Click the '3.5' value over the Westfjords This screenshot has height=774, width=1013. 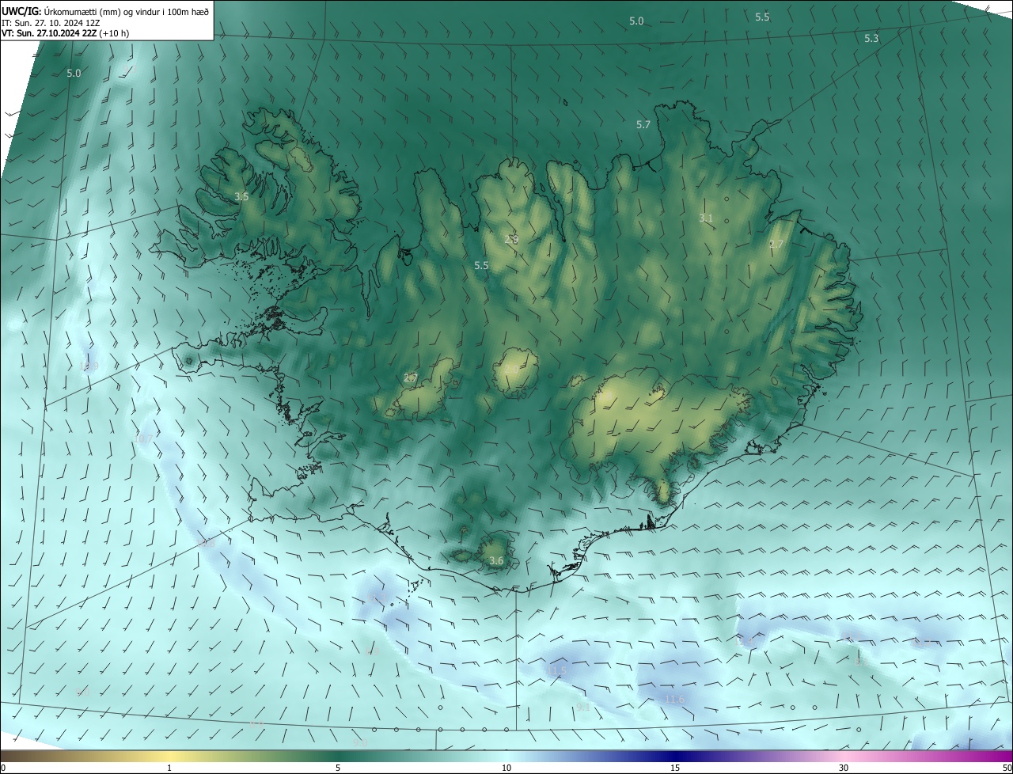[242, 196]
